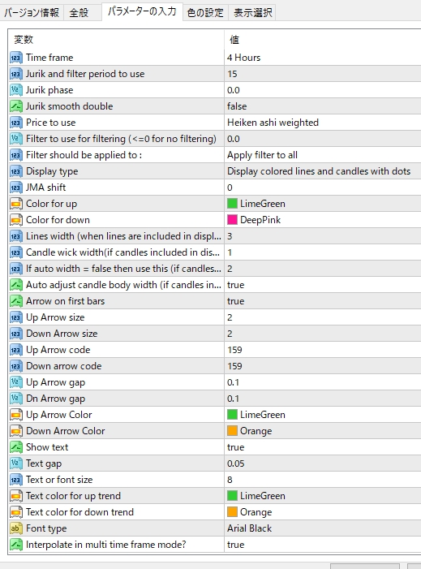Click the icon beside Down Arrow size
This screenshot has height=569, width=421.
(16, 334)
